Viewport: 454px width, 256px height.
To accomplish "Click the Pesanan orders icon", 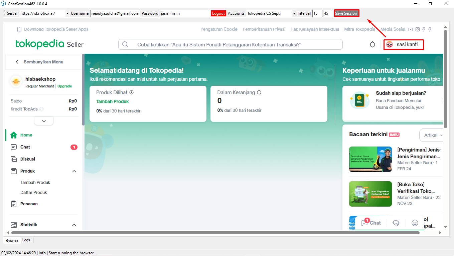I will tap(13, 204).
